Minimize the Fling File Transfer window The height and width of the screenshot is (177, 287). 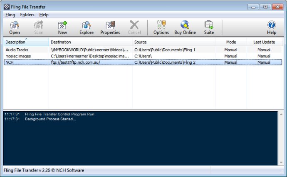(x=253, y=7)
